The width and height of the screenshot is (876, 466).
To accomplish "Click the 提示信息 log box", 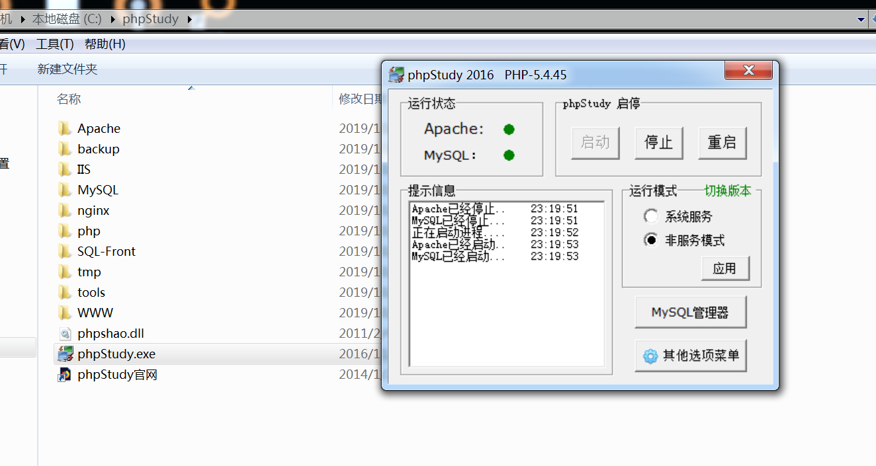I will click(x=507, y=284).
